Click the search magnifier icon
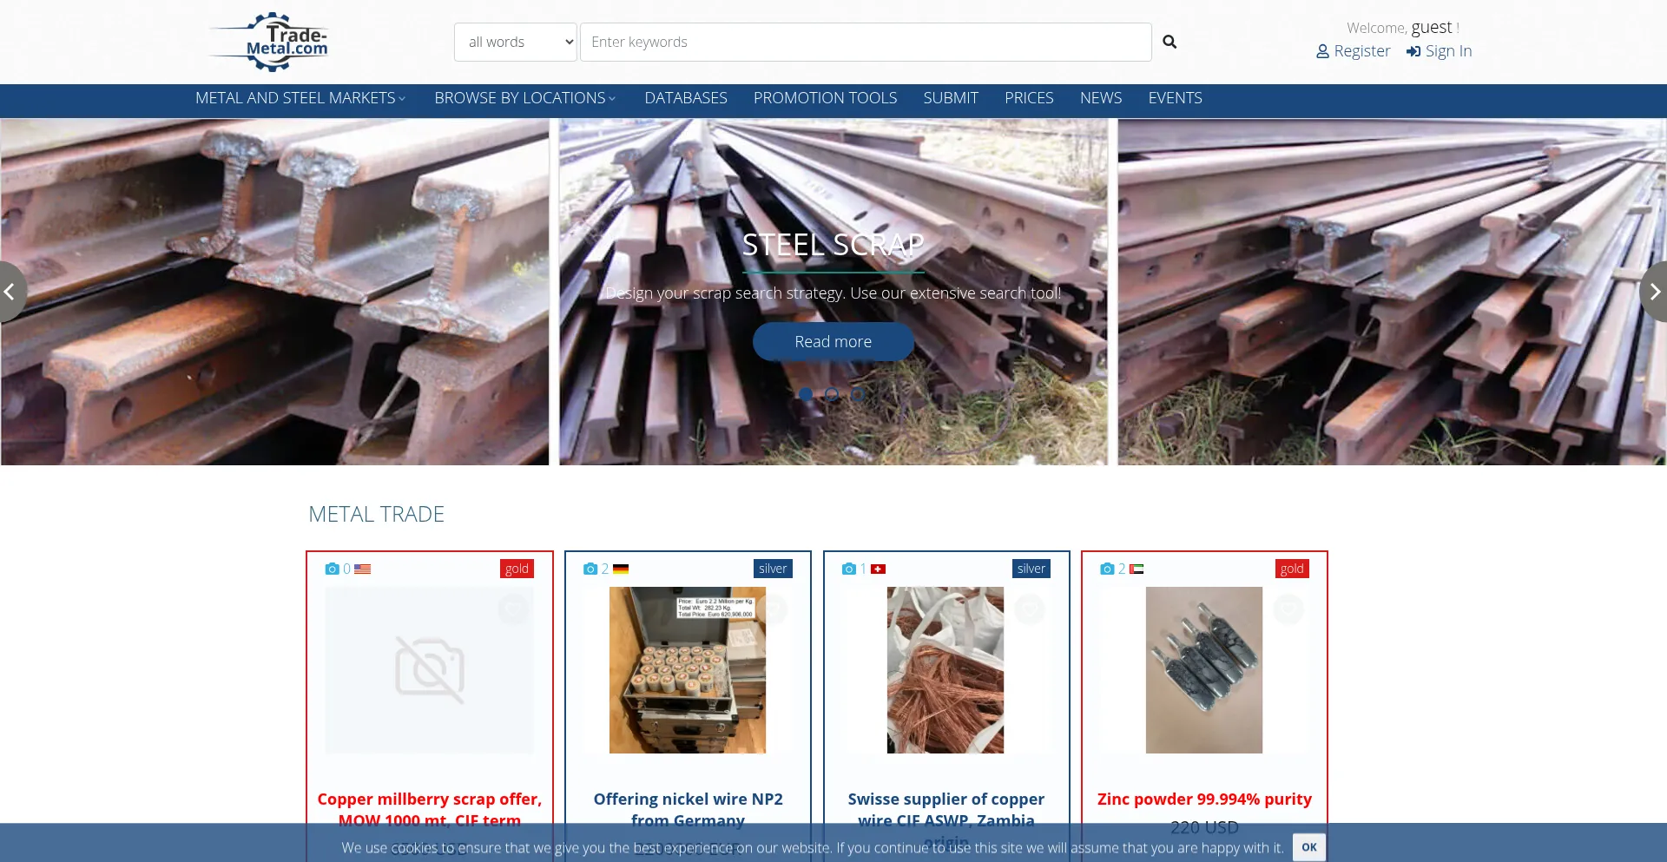 1170,42
